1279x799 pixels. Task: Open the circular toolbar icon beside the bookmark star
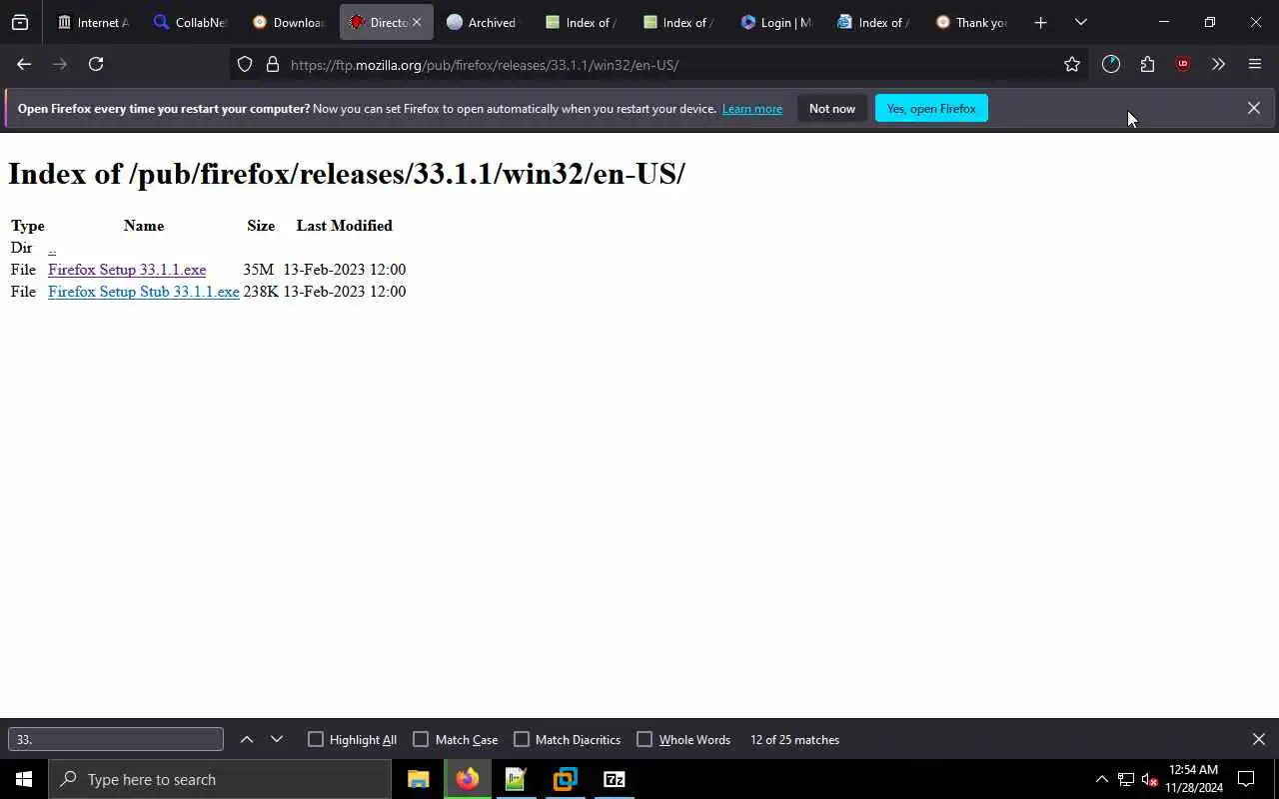(1111, 64)
